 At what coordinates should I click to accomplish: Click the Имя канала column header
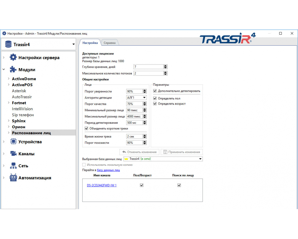102,175
